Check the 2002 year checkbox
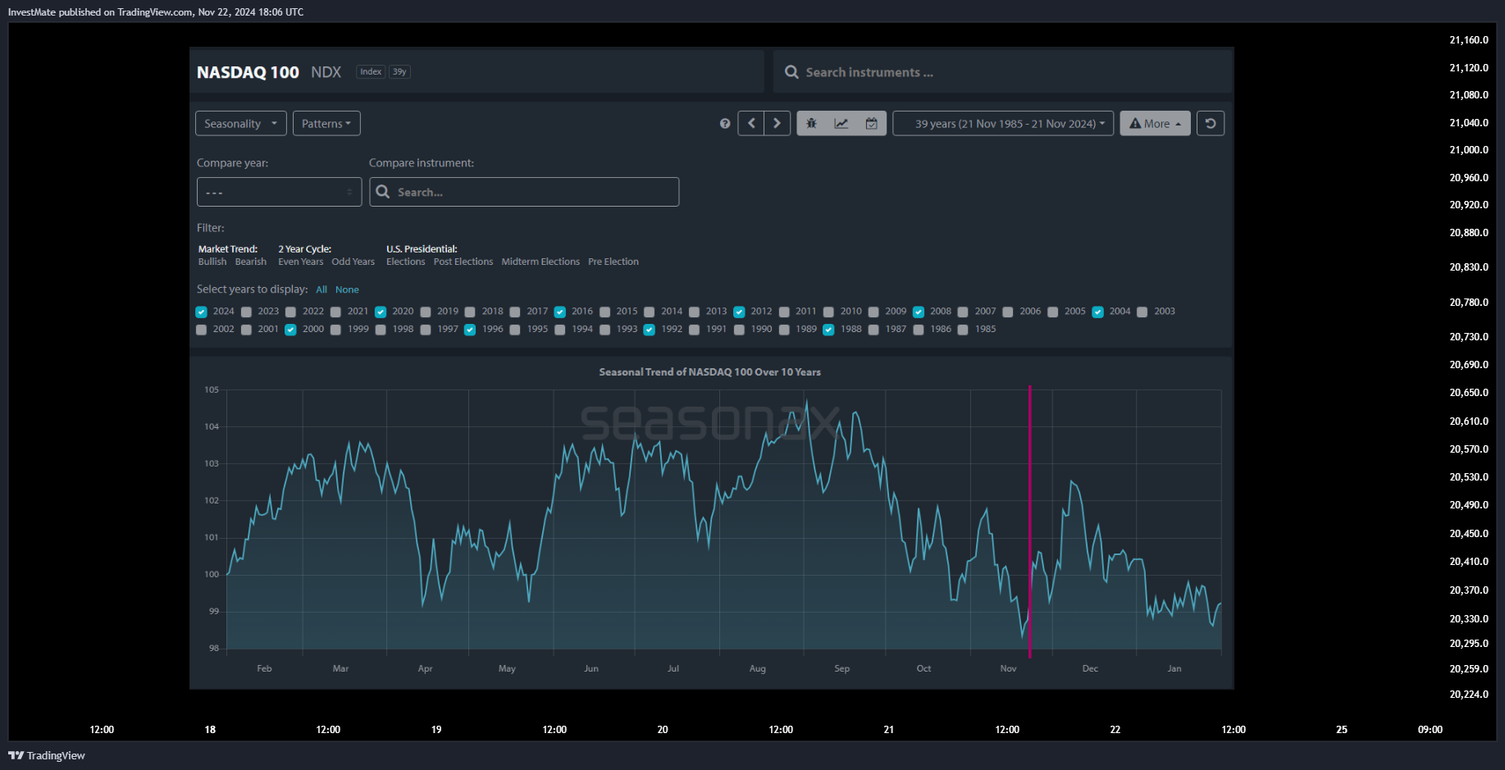 pos(201,330)
